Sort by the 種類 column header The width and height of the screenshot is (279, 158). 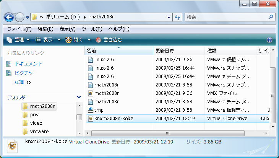point(230,51)
